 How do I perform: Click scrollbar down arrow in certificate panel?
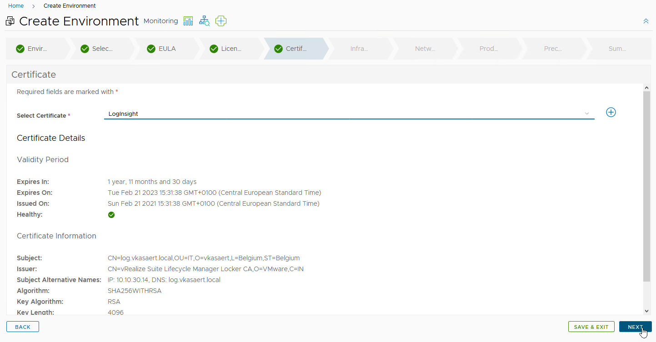click(x=647, y=311)
